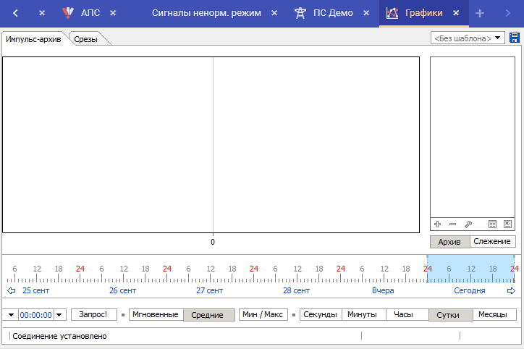Set time scale to Минуты

tap(363, 315)
